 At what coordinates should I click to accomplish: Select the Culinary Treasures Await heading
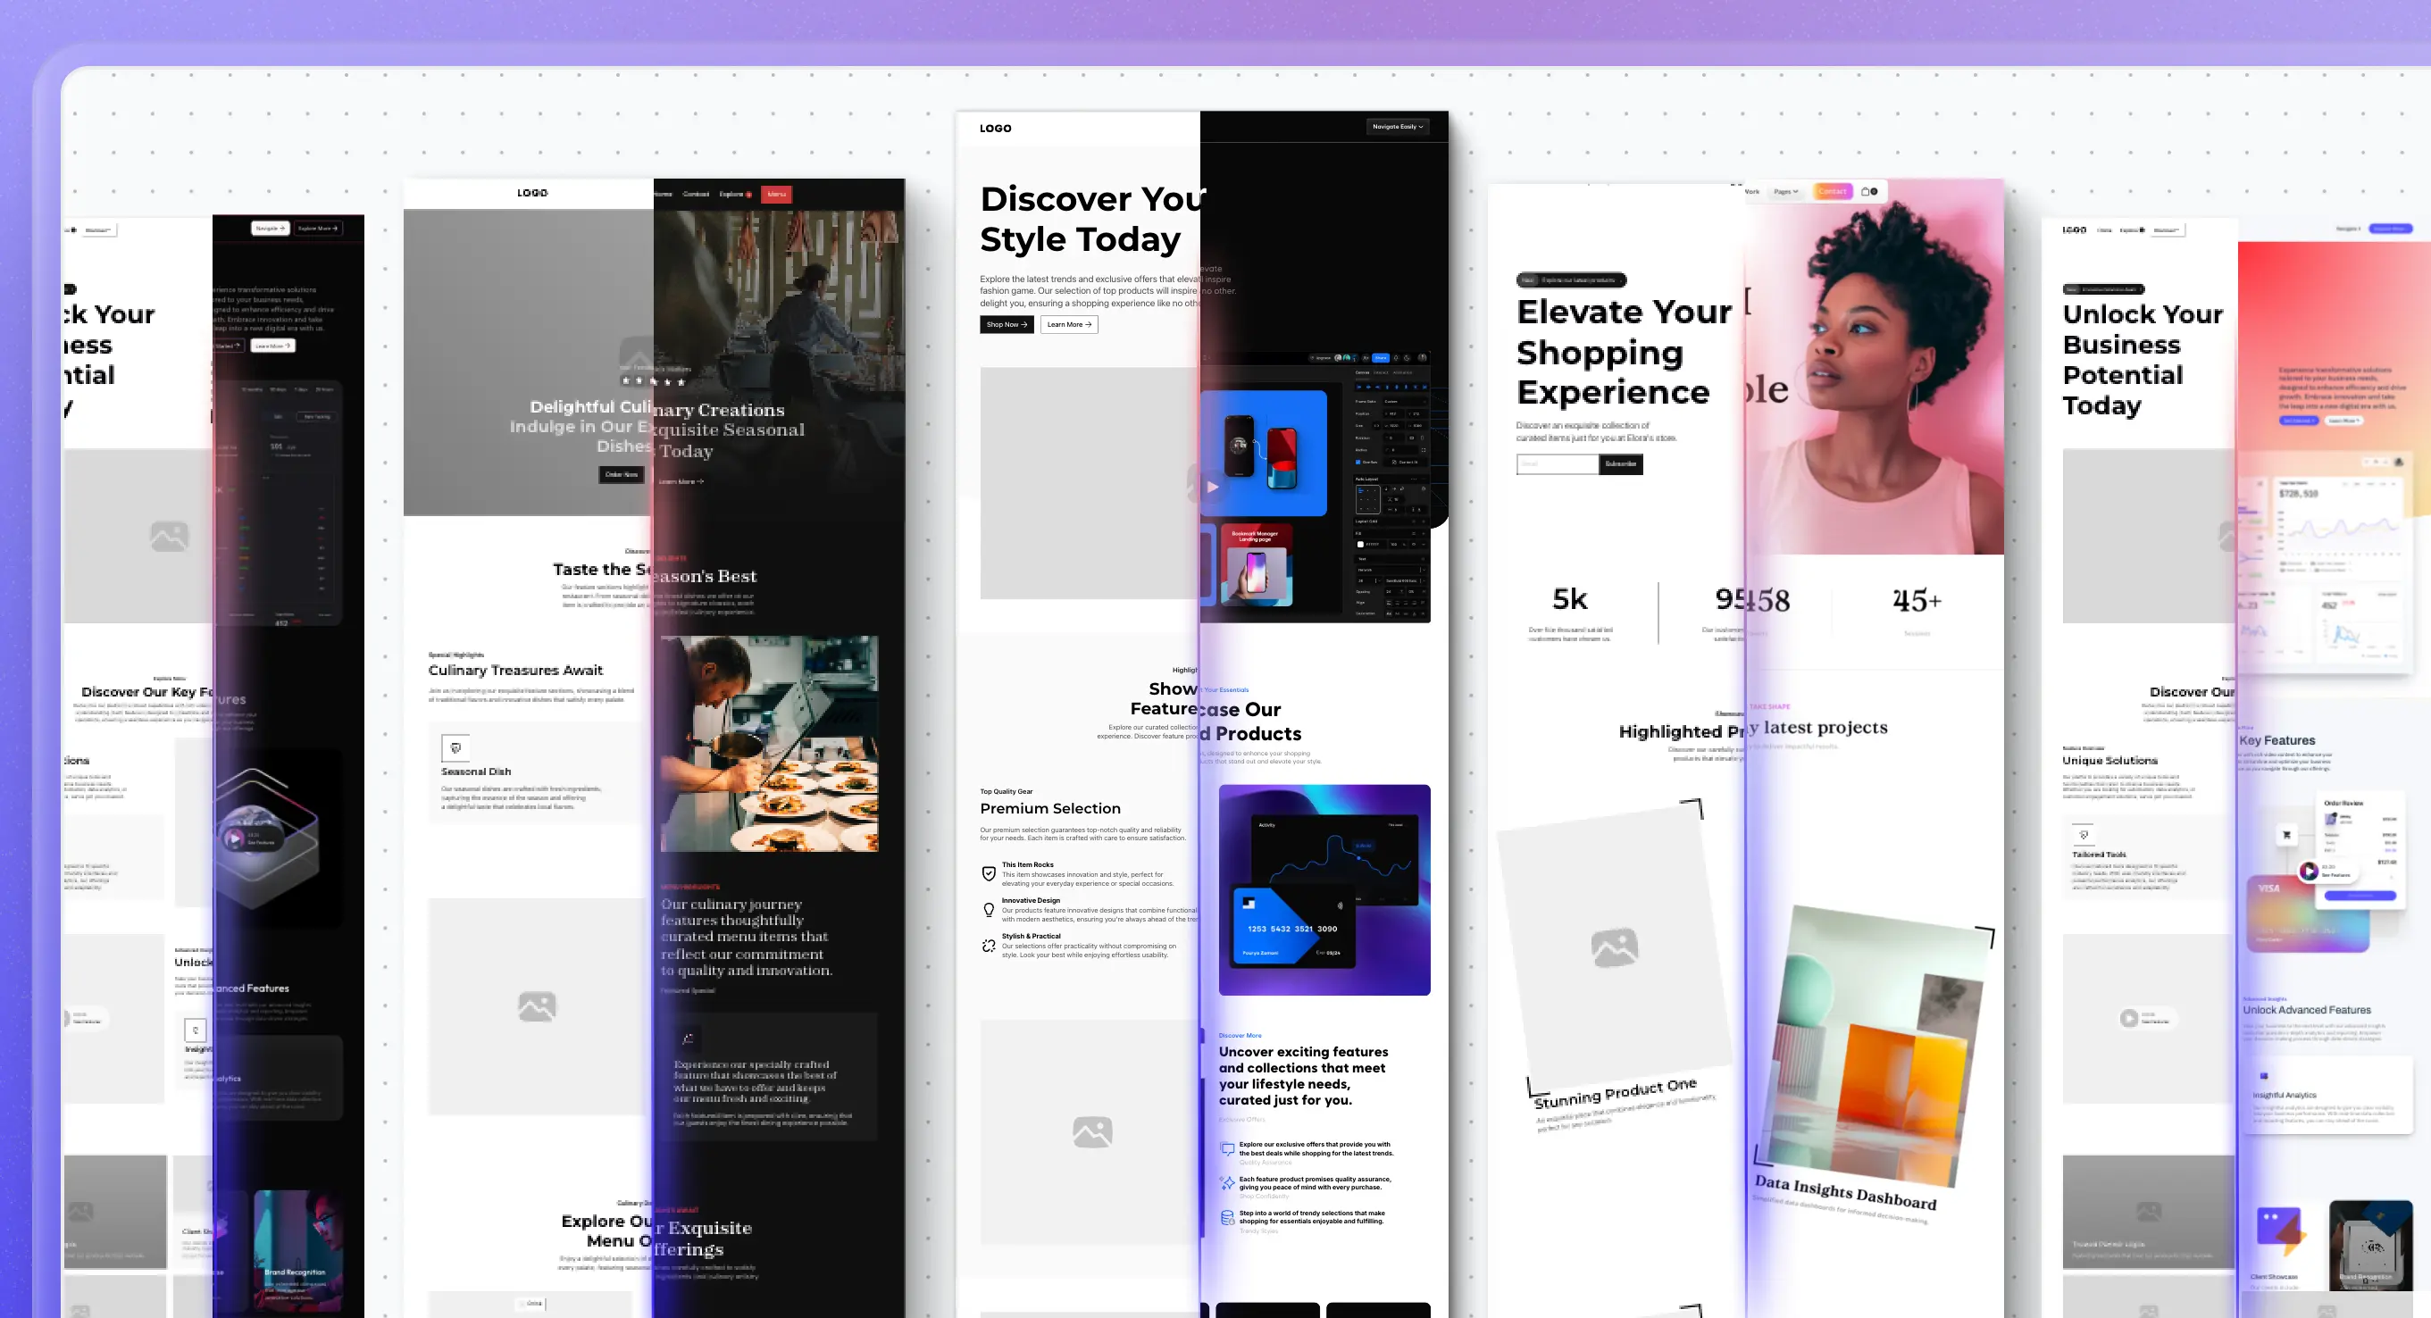click(x=515, y=671)
